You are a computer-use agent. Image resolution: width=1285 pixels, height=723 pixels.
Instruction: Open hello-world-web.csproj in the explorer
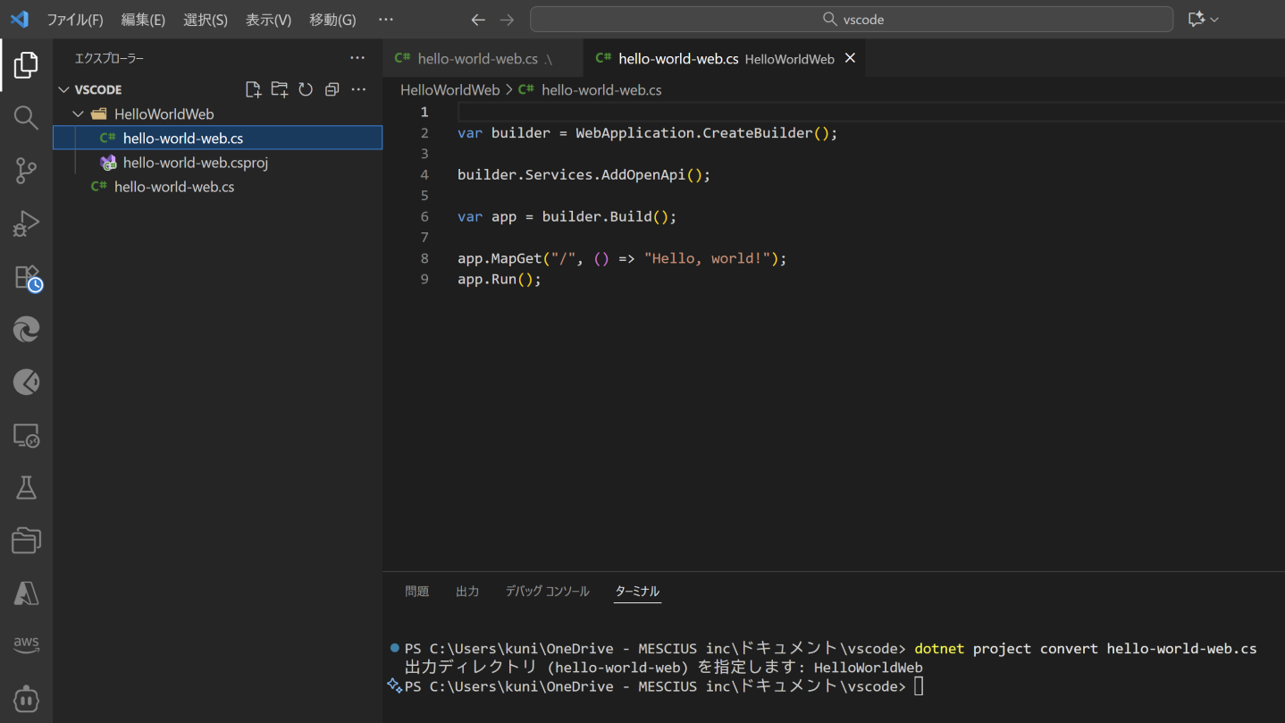pos(195,163)
